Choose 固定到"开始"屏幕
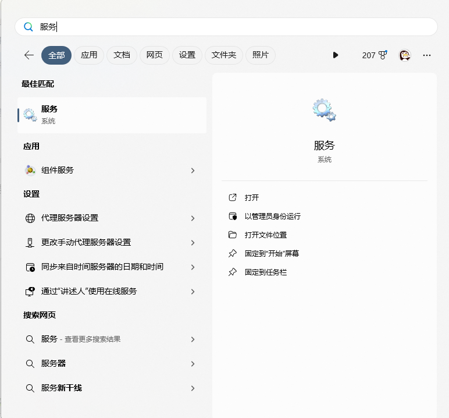Image resolution: width=449 pixels, height=418 pixels. pos(272,253)
